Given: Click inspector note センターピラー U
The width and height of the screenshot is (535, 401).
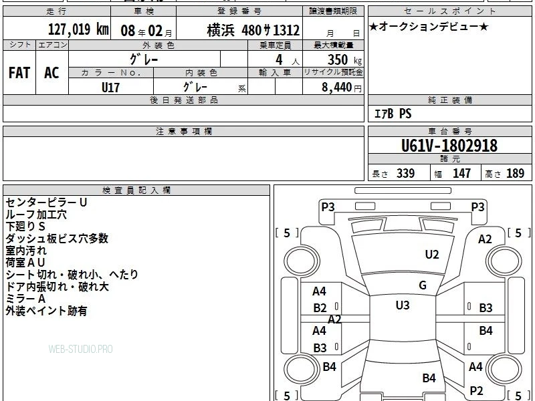Looking at the screenshot, I should (x=46, y=203).
